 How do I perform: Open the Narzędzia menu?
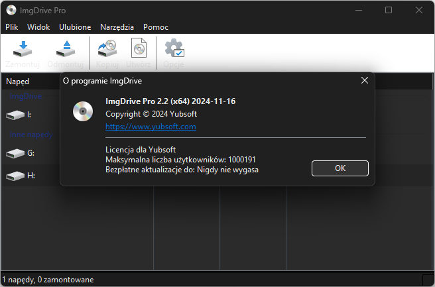(117, 27)
